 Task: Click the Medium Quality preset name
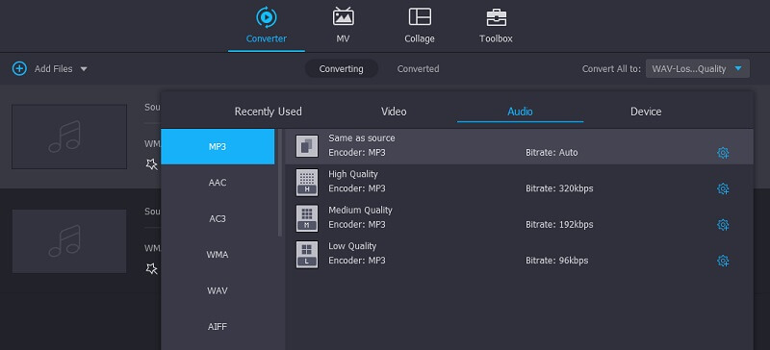click(360, 211)
